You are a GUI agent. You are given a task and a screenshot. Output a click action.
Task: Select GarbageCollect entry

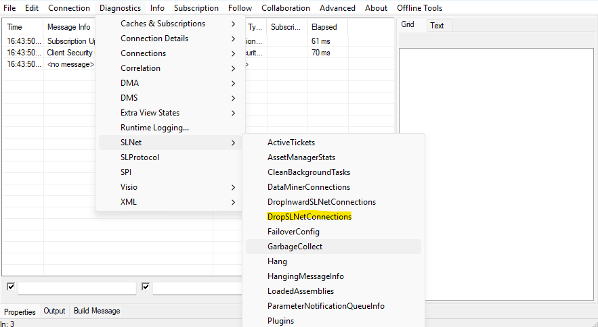click(x=333, y=247)
